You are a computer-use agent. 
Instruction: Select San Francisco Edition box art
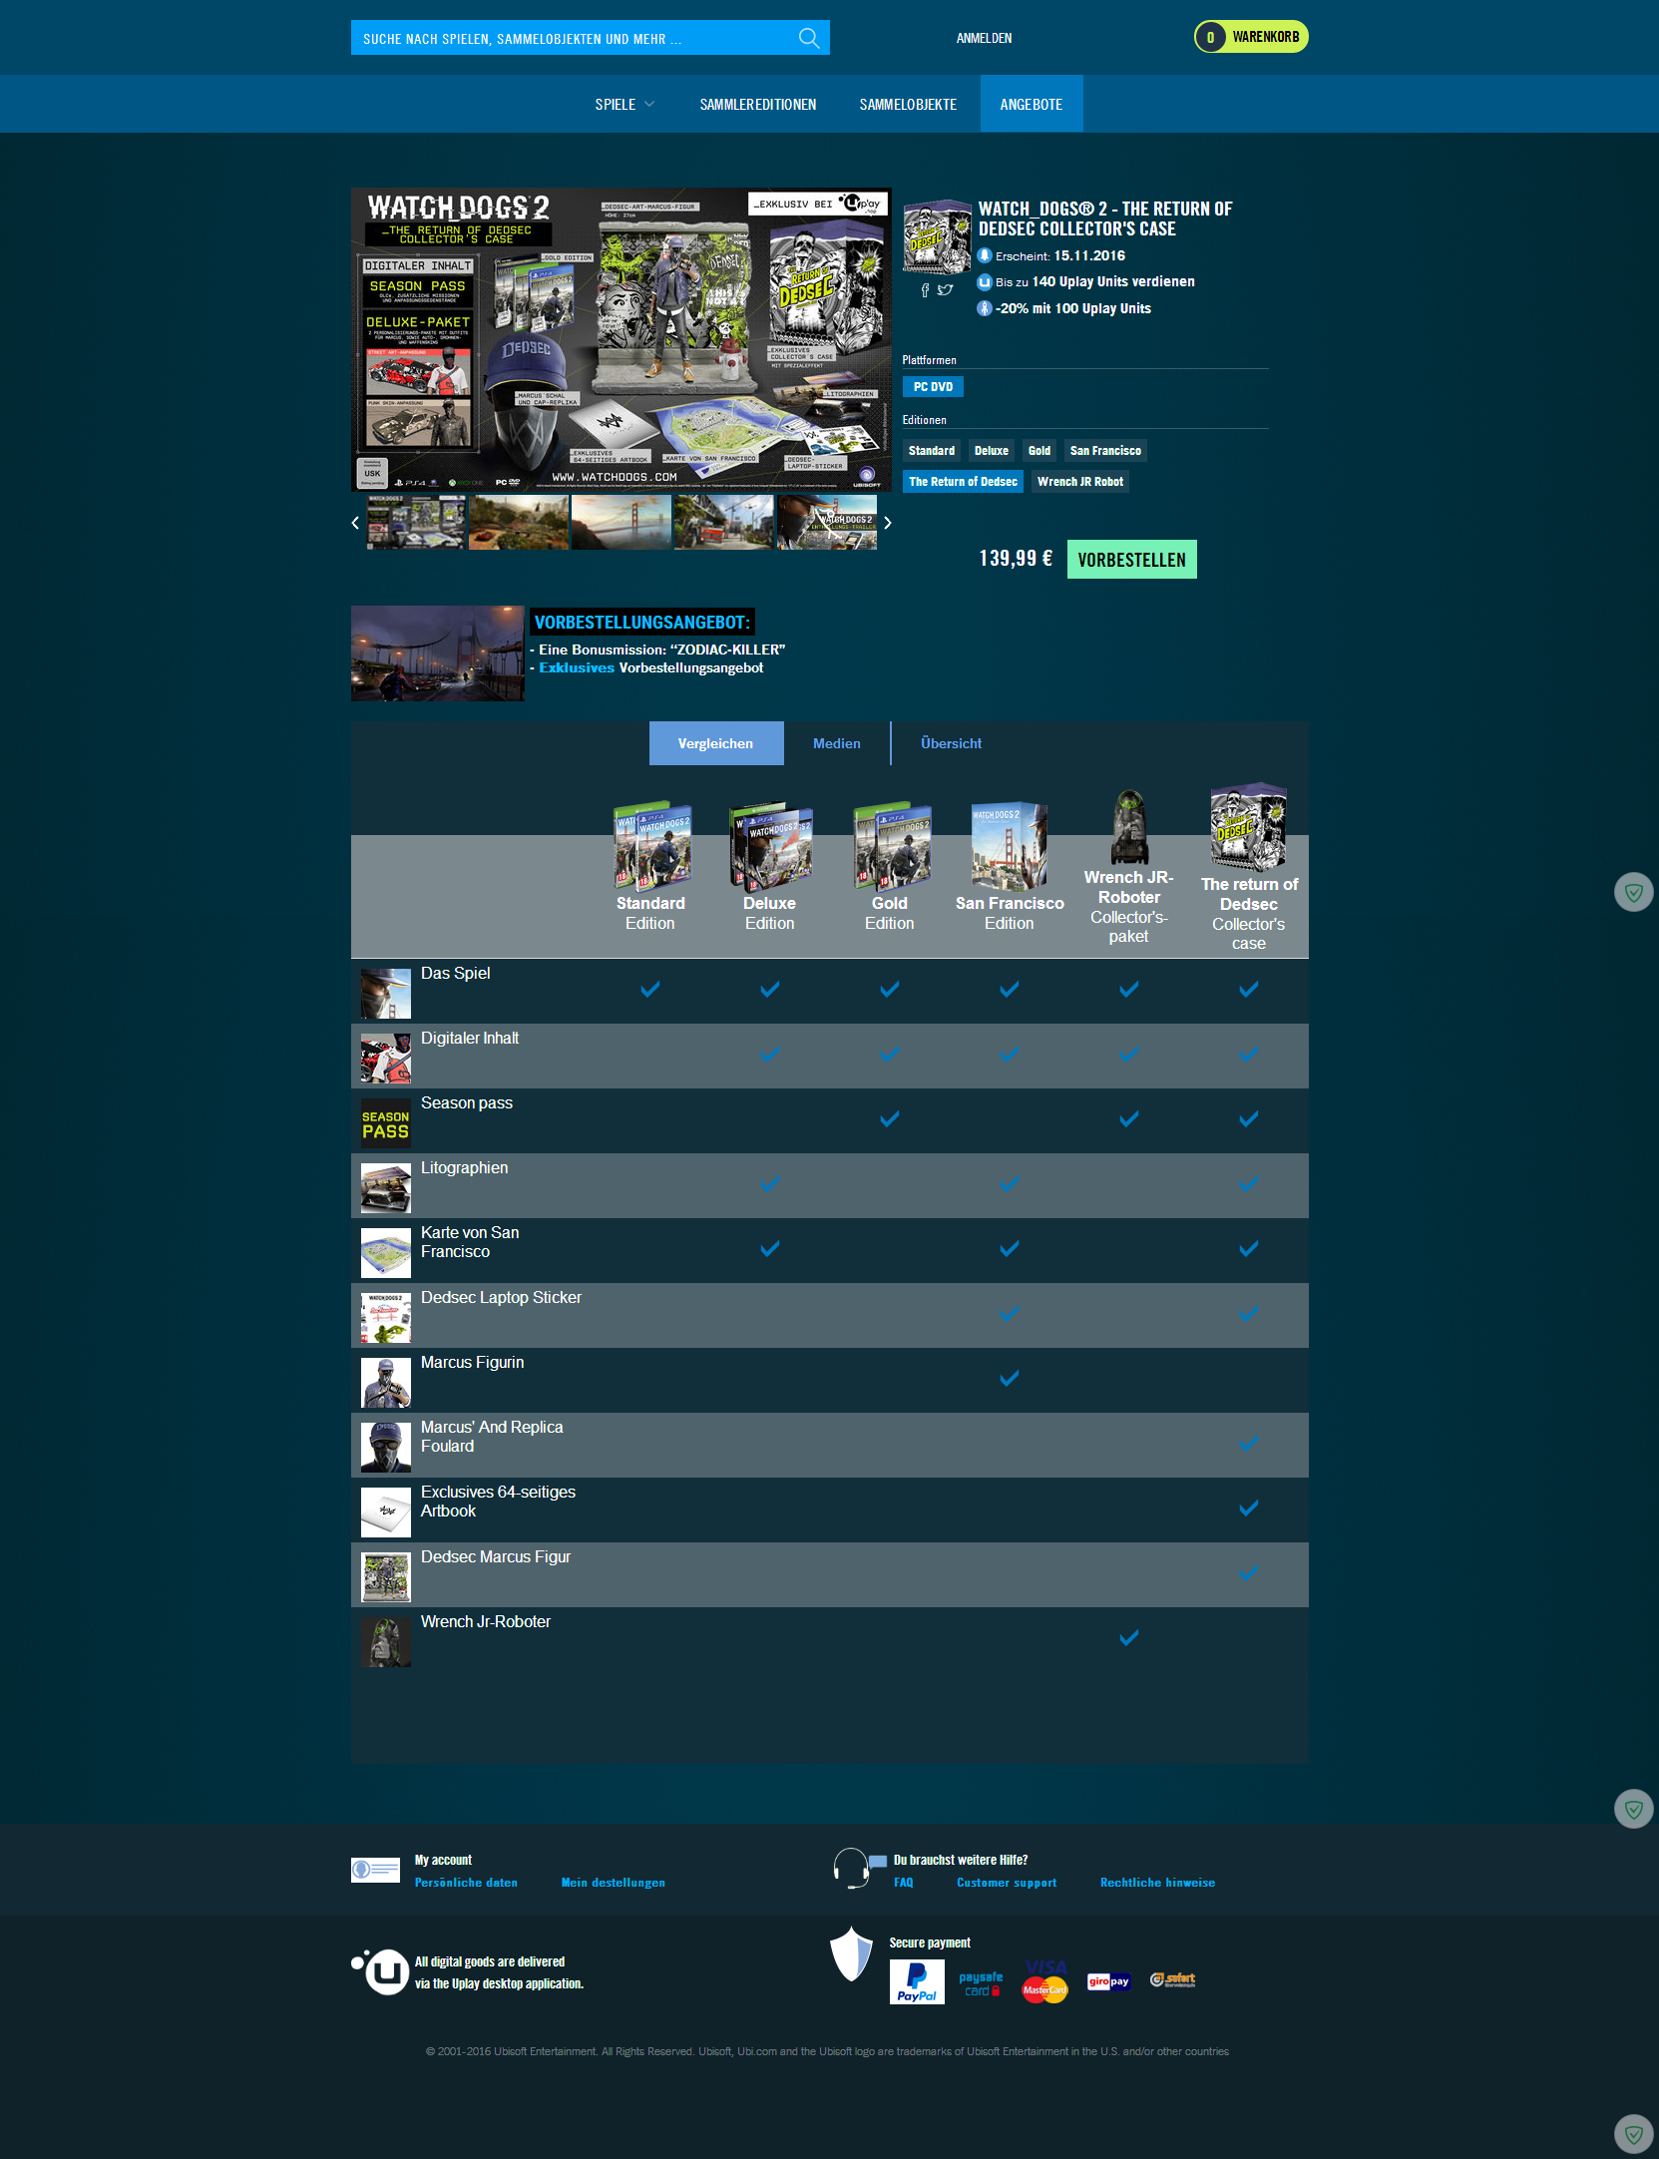1010,846
